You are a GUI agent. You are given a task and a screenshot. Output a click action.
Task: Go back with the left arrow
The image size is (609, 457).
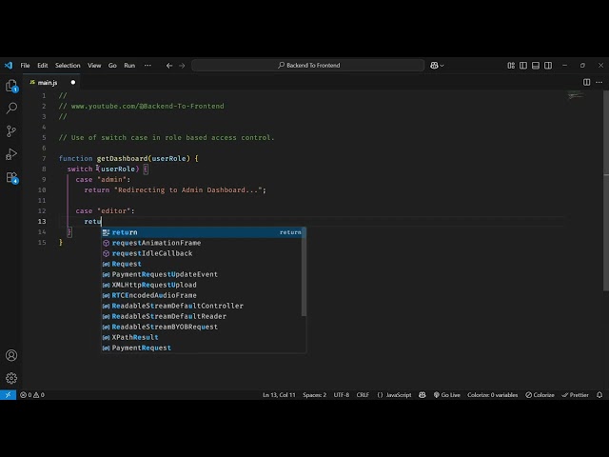pyautogui.click(x=169, y=66)
